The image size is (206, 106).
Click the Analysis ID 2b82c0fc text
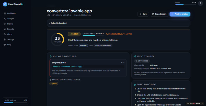(82, 15)
